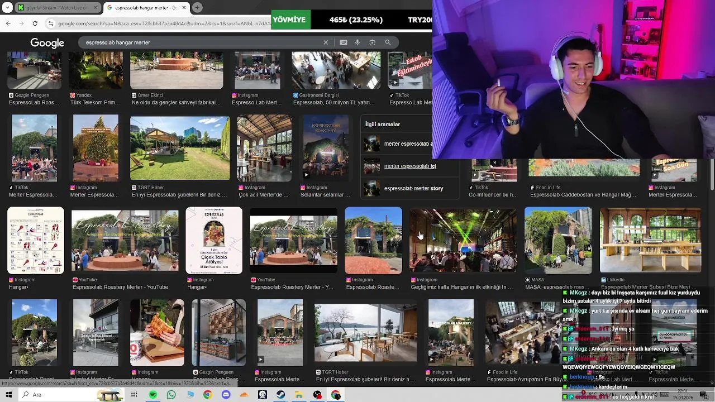The image size is (715, 402).
Task: Search by image with Google Lens
Action: pyautogui.click(x=372, y=42)
